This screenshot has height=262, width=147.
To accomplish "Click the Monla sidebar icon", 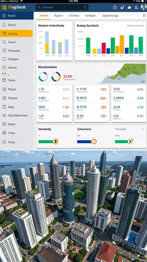I will point(4,25).
